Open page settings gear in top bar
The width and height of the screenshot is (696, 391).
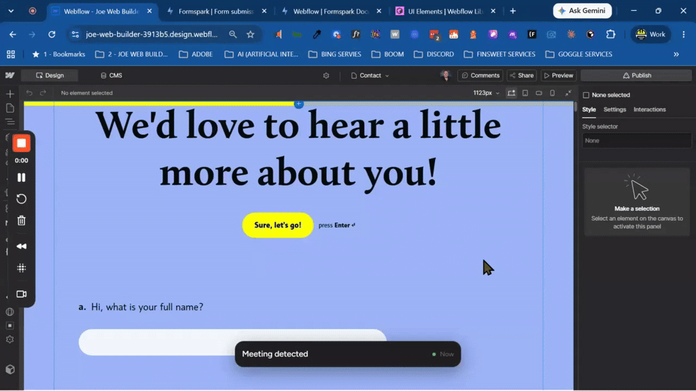tap(326, 75)
